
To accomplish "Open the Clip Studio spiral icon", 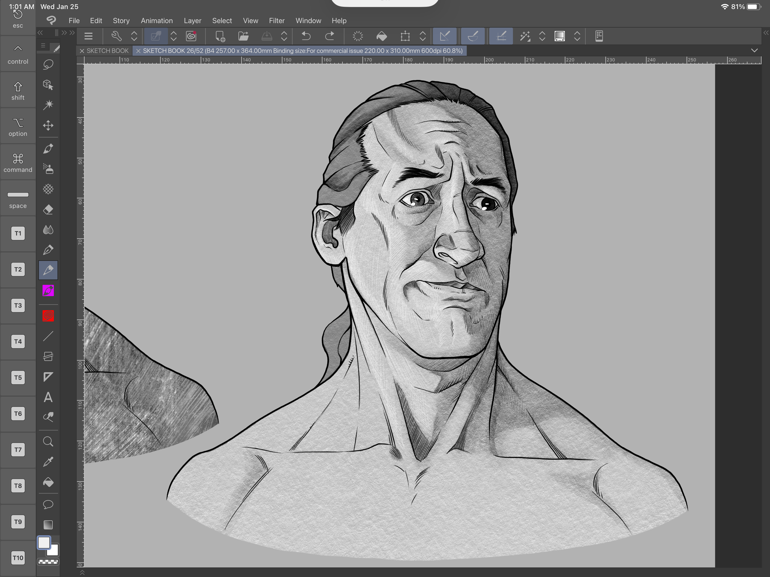I will point(191,36).
